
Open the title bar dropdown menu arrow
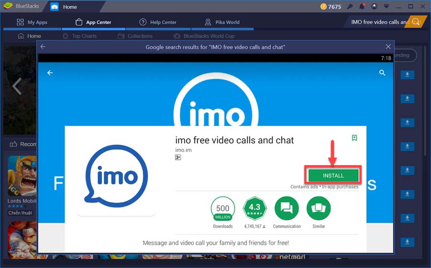click(x=386, y=6)
